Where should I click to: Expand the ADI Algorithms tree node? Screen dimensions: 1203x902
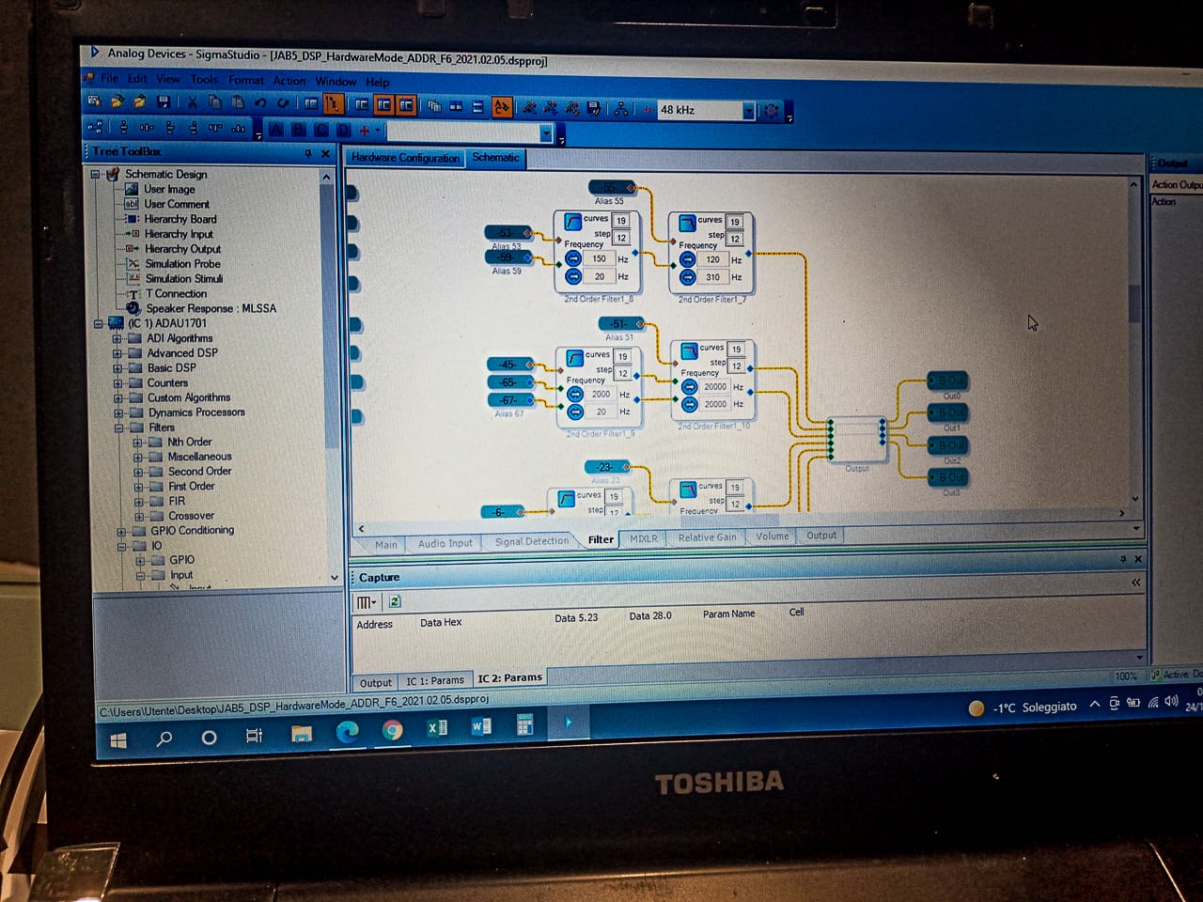[x=117, y=338]
